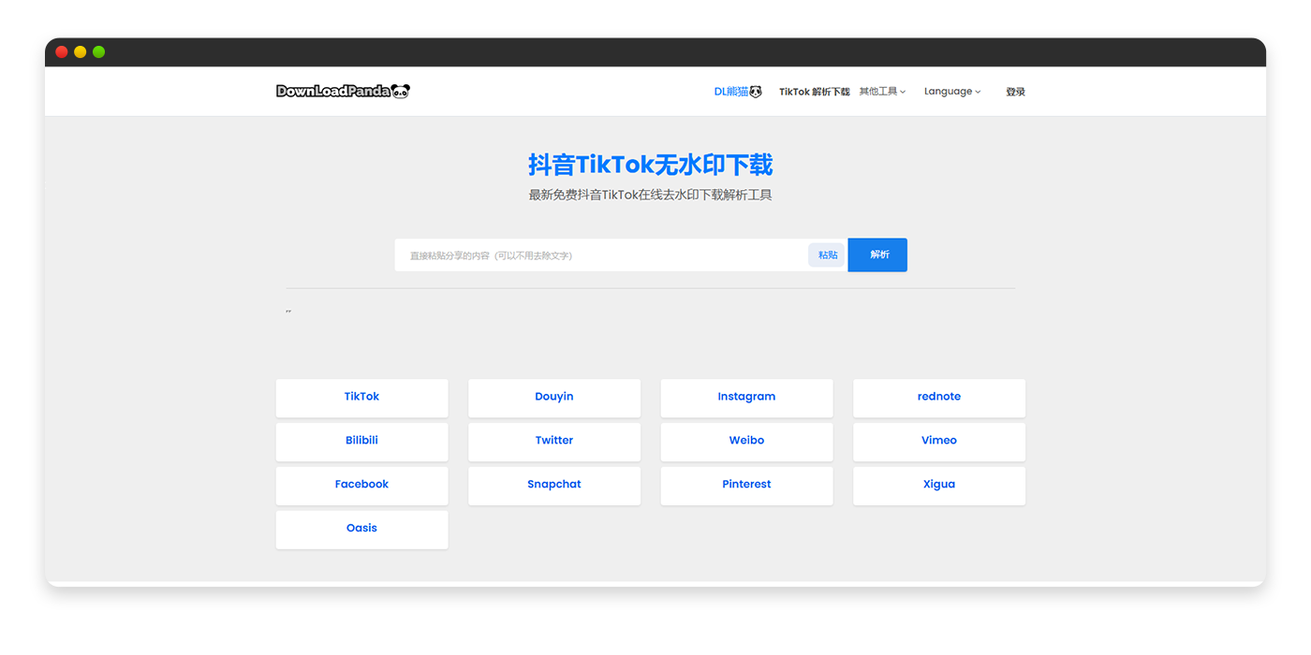Screen dimensions: 1311x655
Task: Click the blue 解析 button
Action: click(x=877, y=255)
